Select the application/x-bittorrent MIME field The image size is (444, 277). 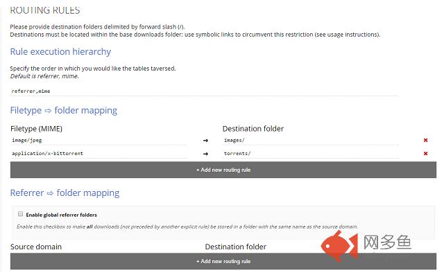pos(99,153)
